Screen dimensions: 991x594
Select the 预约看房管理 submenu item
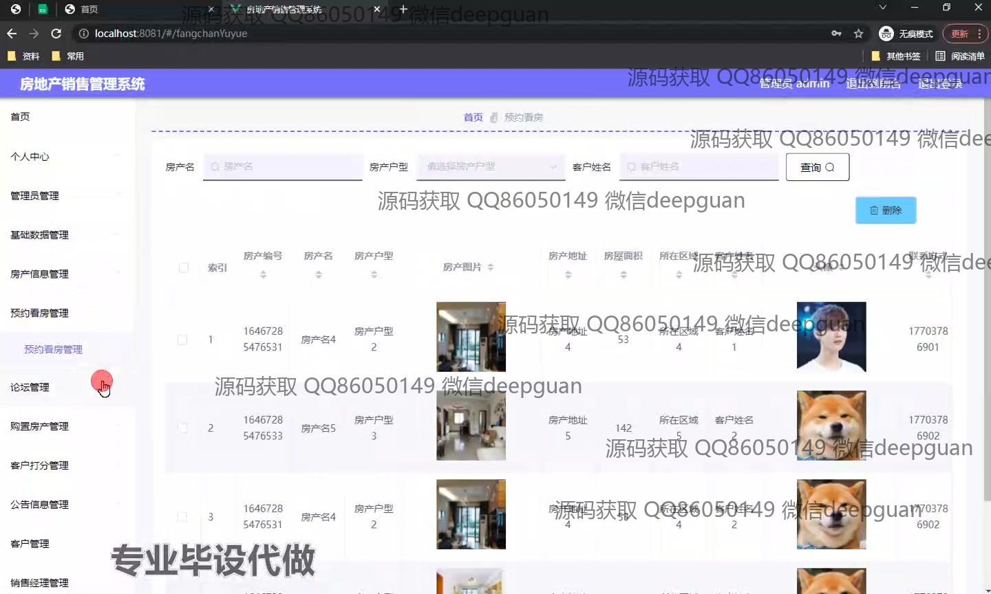pyautogui.click(x=67, y=349)
